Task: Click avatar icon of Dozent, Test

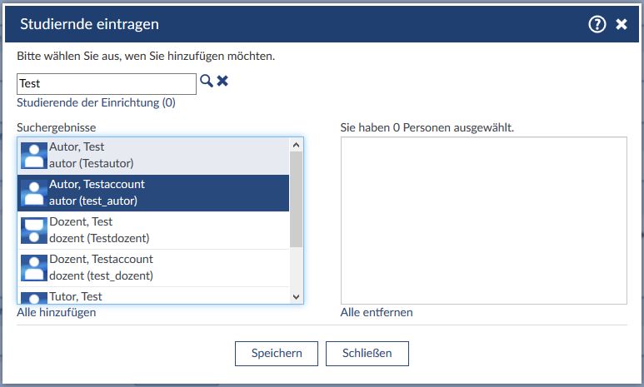Action: click(x=33, y=231)
